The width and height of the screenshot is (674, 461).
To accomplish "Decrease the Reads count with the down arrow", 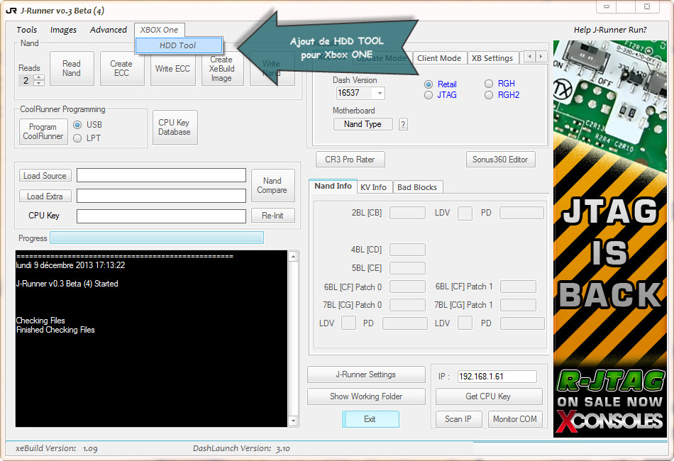I will (x=39, y=83).
